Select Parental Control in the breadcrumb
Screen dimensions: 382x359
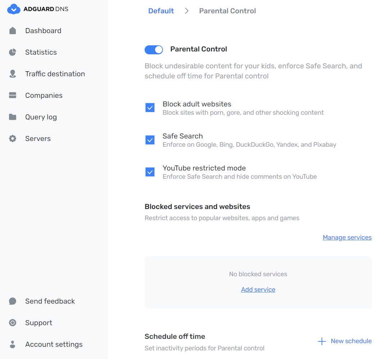227,11
